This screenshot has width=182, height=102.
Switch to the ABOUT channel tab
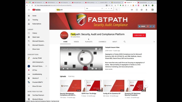(x=115, y=42)
